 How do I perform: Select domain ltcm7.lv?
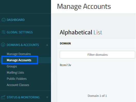(65, 65)
